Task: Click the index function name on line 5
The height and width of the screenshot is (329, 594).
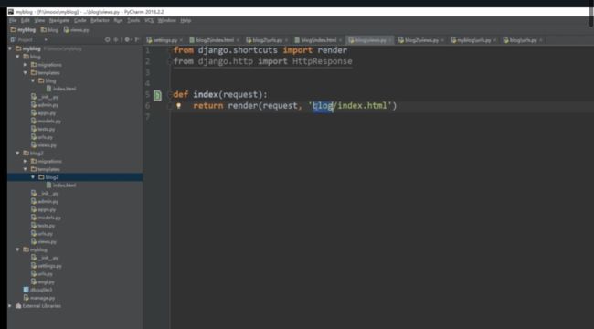Action: 206,95
